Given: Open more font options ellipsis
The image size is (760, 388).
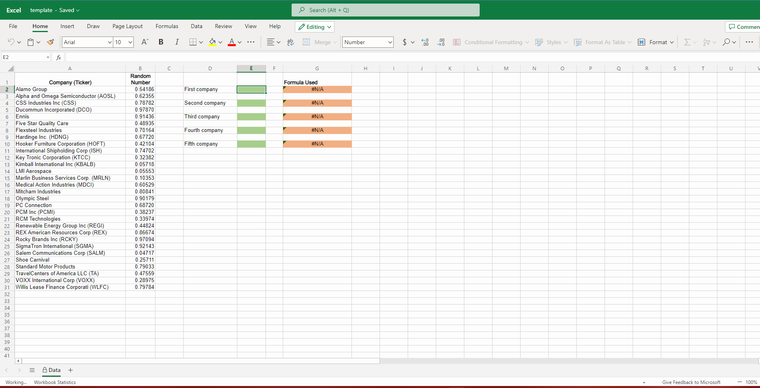Looking at the screenshot, I should (x=251, y=42).
